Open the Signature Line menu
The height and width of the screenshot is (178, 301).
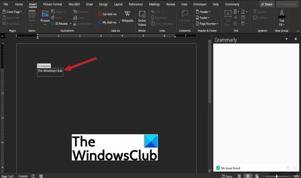coord(244,12)
